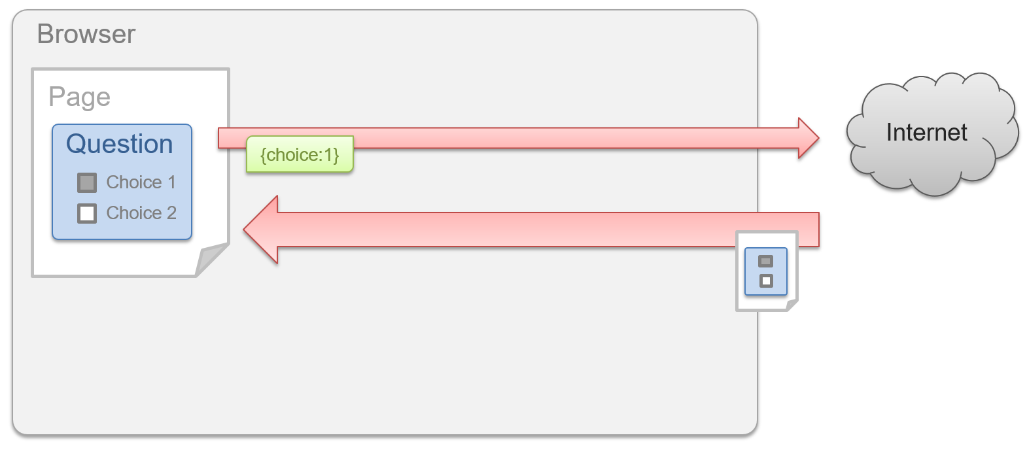Image resolution: width=1027 pixels, height=463 pixels.
Task: Select the green {choice:1} data label
Action: coord(300,154)
